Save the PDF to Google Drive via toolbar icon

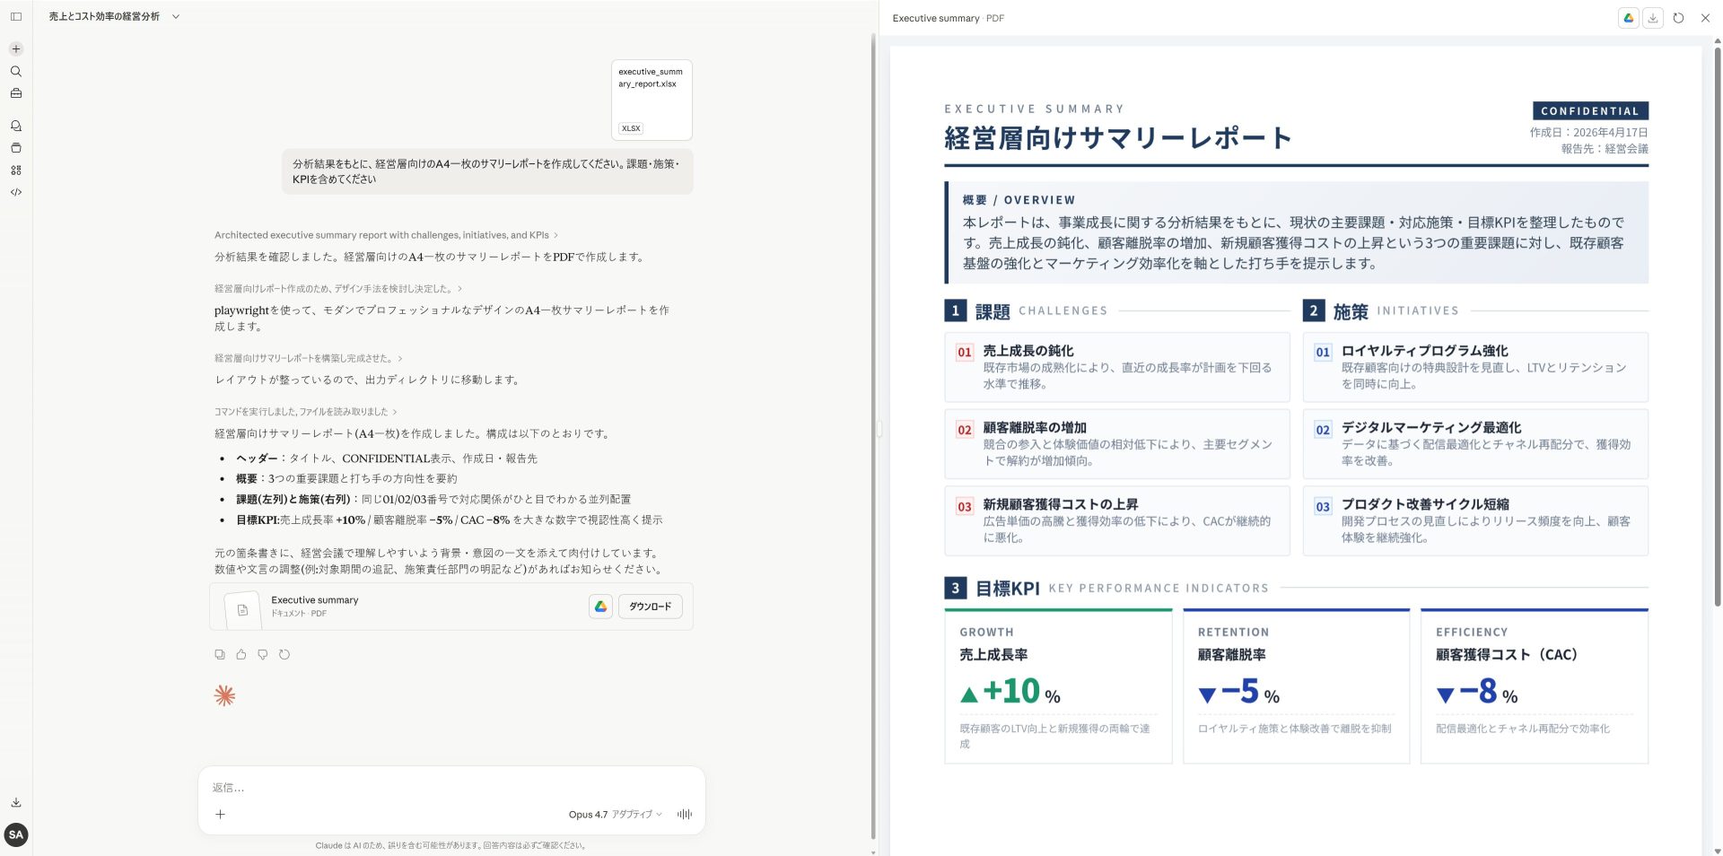pos(1628,18)
